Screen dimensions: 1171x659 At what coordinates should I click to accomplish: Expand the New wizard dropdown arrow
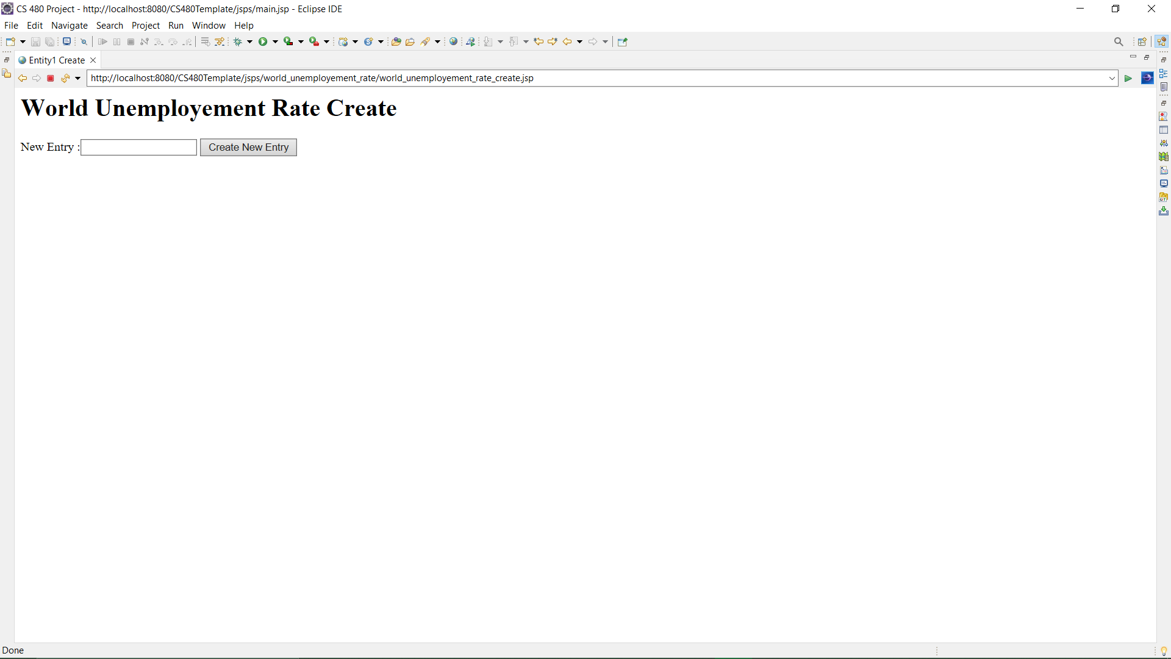tap(23, 41)
